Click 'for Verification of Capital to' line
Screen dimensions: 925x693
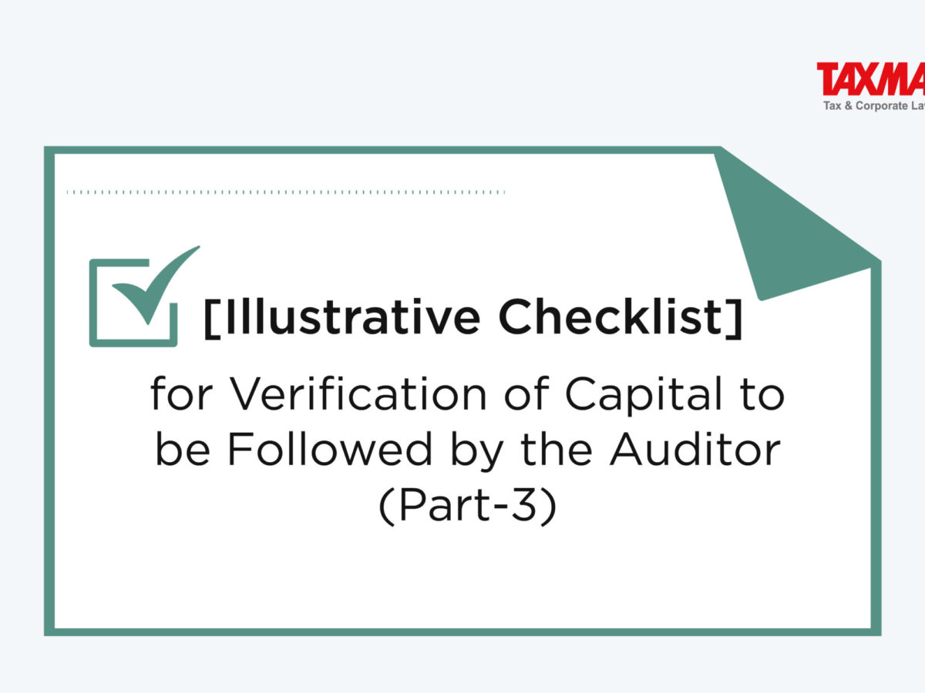[467, 396]
